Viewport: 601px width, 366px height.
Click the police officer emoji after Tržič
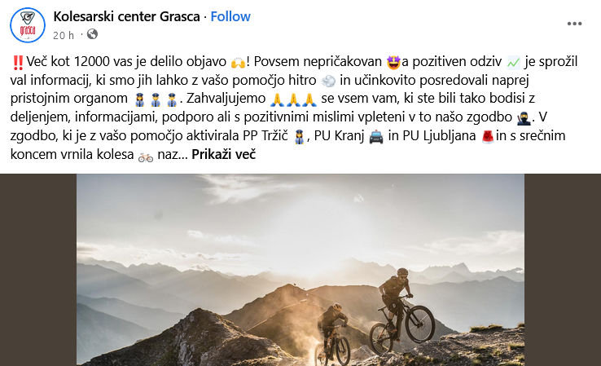tap(299, 137)
